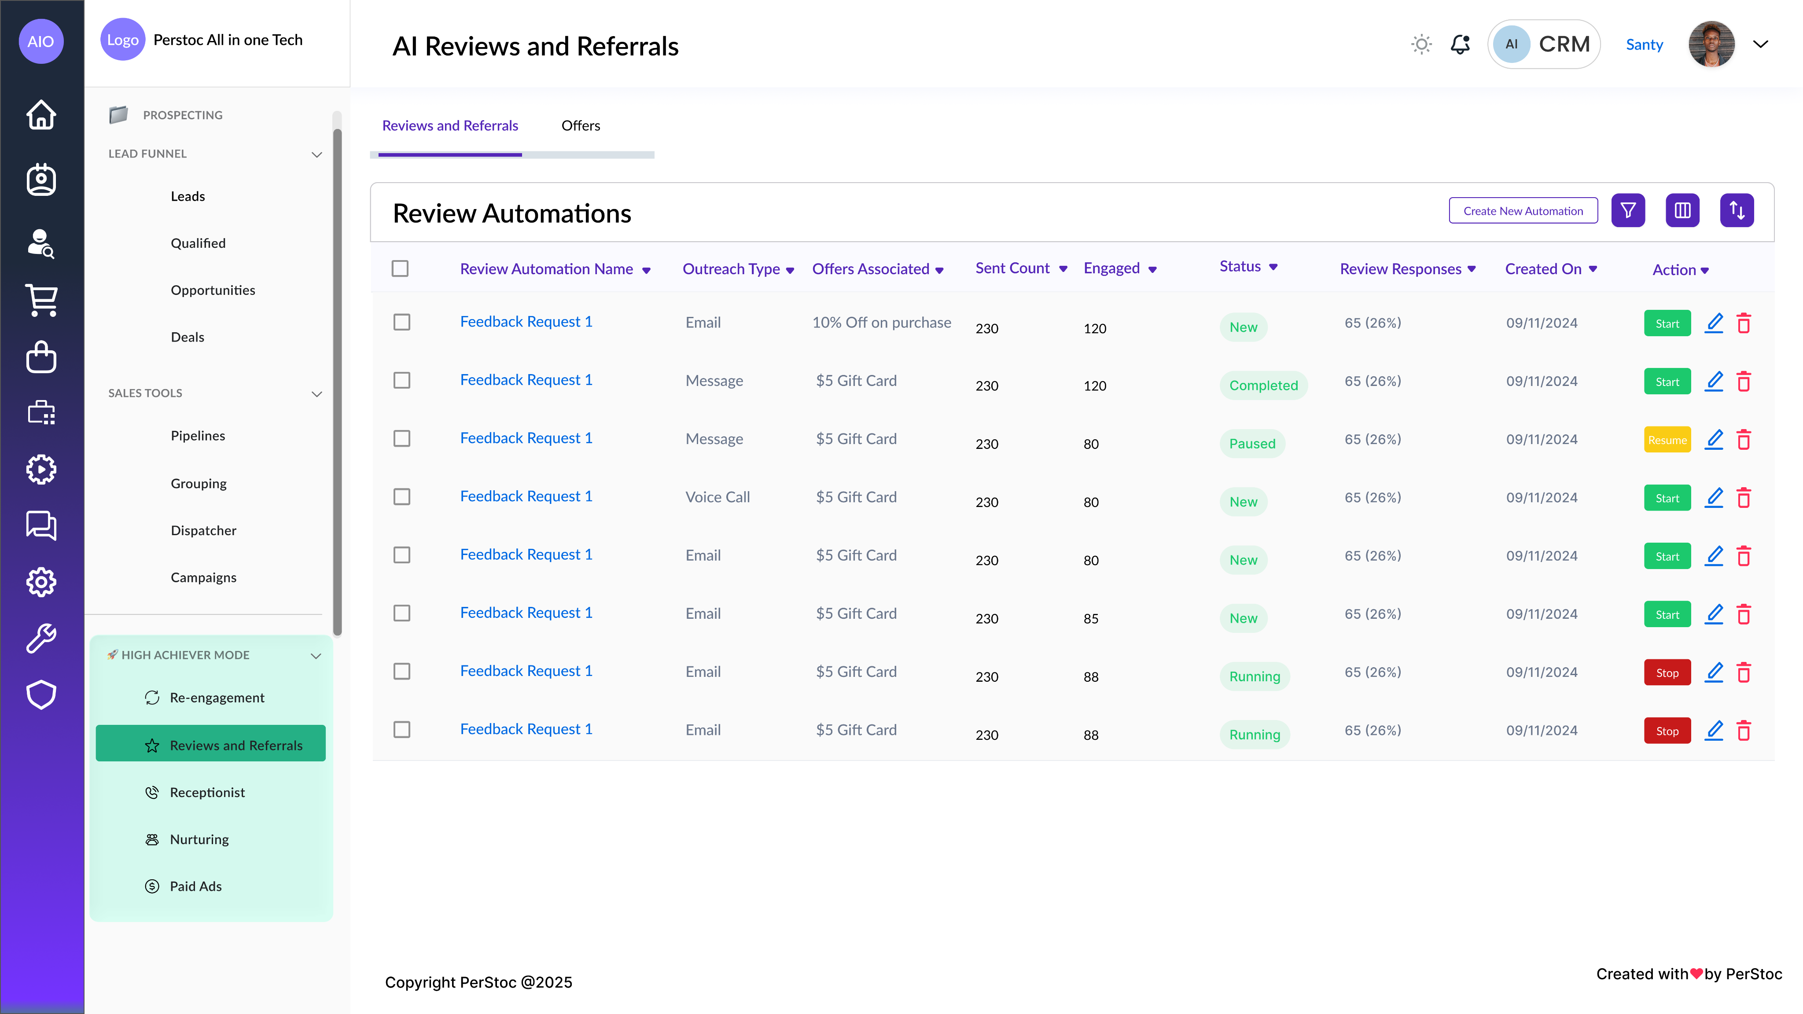Expand the user profile menu chevron
This screenshot has width=1803, height=1014.
[1760, 45]
